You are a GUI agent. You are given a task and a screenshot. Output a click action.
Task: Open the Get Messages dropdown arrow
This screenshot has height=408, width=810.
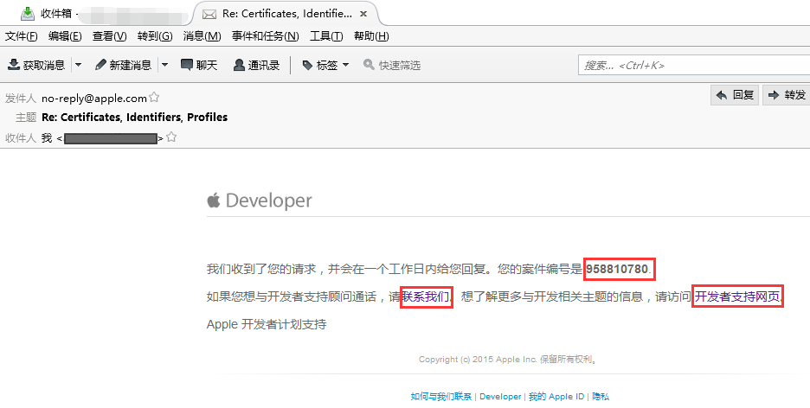tap(79, 65)
